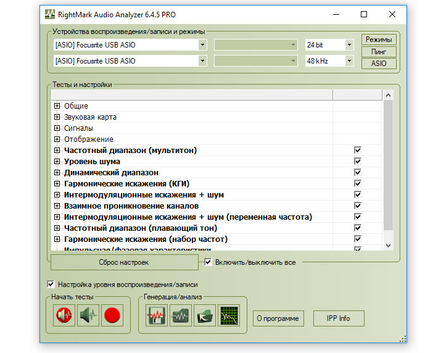Select the Отображение row text
This screenshot has width=441, height=353.
pos(89,139)
